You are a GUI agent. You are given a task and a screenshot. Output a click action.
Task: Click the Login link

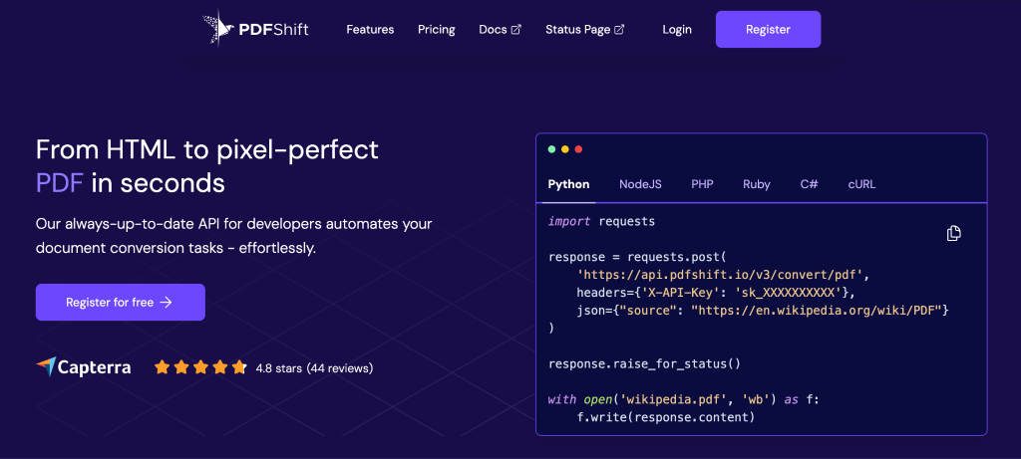click(x=677, y=30)
